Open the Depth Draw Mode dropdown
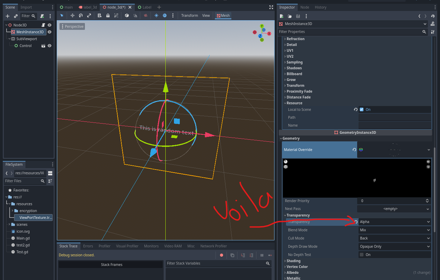Image resolution: width=440 pixels, height=280 pixels. point(395,246)
